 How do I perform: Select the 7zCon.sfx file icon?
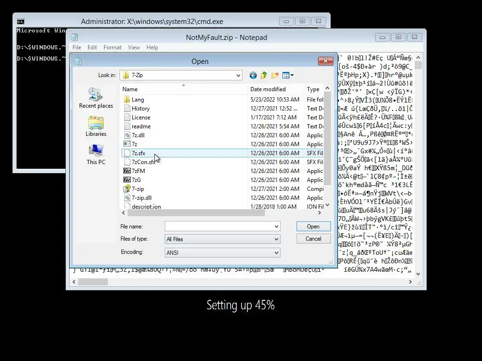pyautogui.click(x=127, y=162)
